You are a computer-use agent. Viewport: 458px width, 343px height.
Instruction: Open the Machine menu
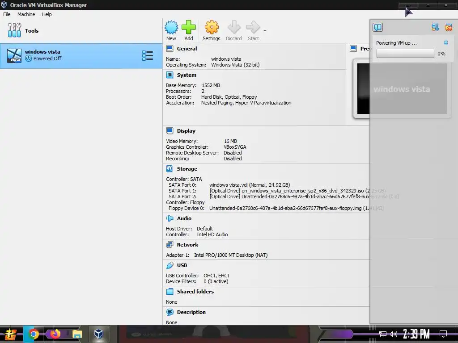pyautogui.click(x=26, y=14)
